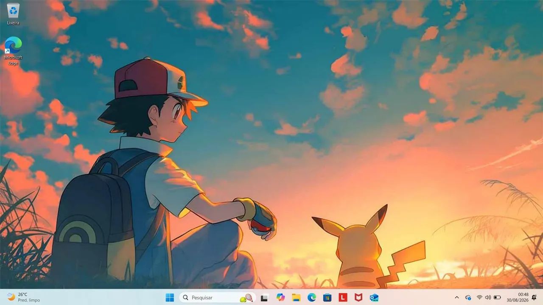
Task: Open Wi-Fi network settings in the tray
Action: [479, 297]
